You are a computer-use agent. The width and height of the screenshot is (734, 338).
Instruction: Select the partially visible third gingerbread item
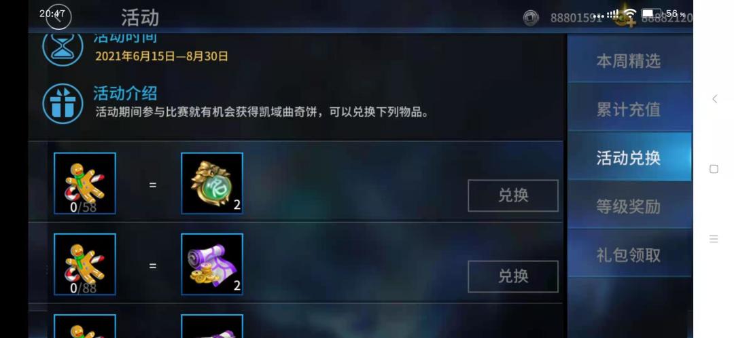(85, 326)
